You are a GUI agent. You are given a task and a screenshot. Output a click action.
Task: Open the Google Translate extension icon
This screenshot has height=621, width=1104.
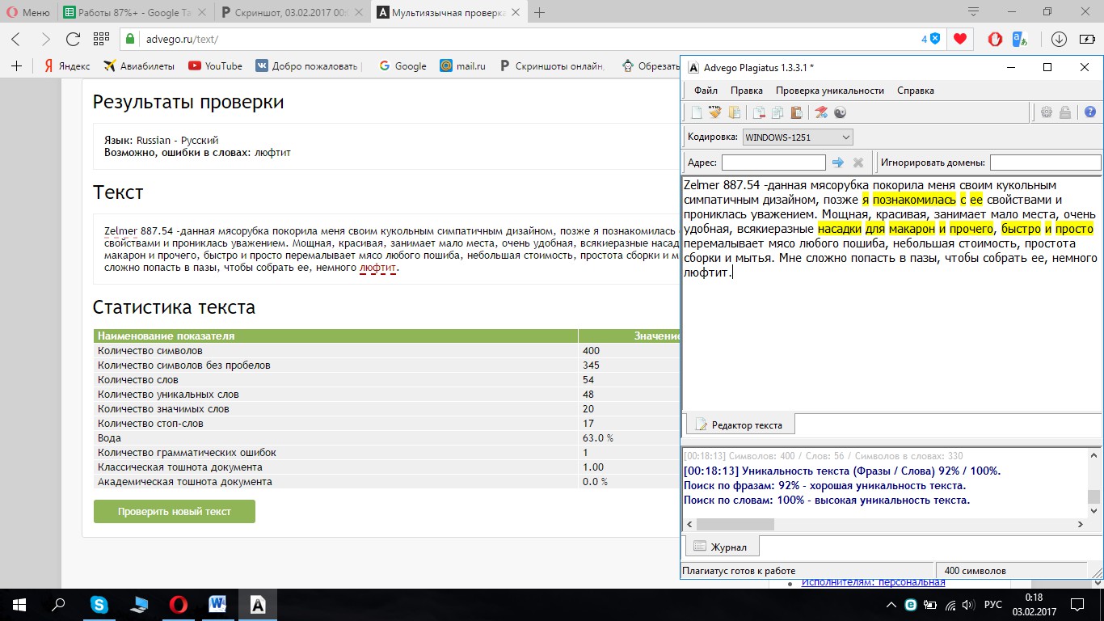coord(1020,39)
